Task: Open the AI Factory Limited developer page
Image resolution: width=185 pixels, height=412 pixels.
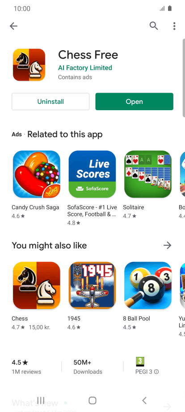Action: pyautogui.click(x=85, y=68)
